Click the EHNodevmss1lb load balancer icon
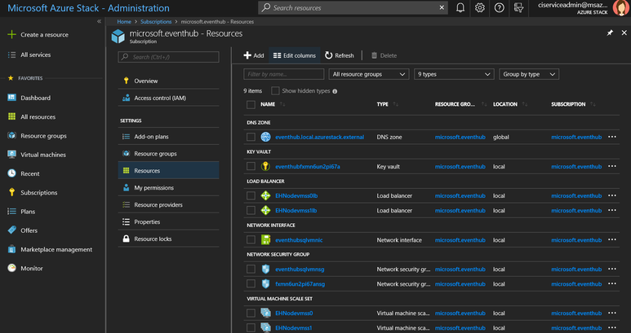 click(265, 210)
